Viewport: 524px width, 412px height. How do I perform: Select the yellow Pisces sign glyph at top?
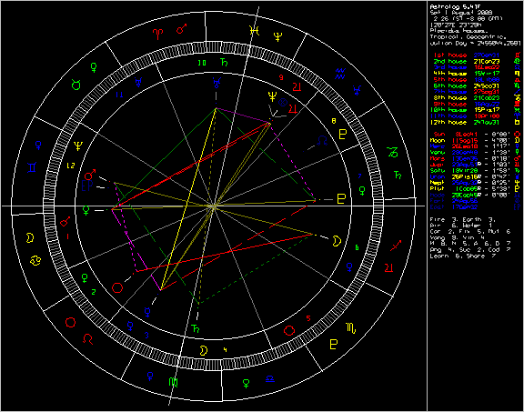click(x=255, y=31)
